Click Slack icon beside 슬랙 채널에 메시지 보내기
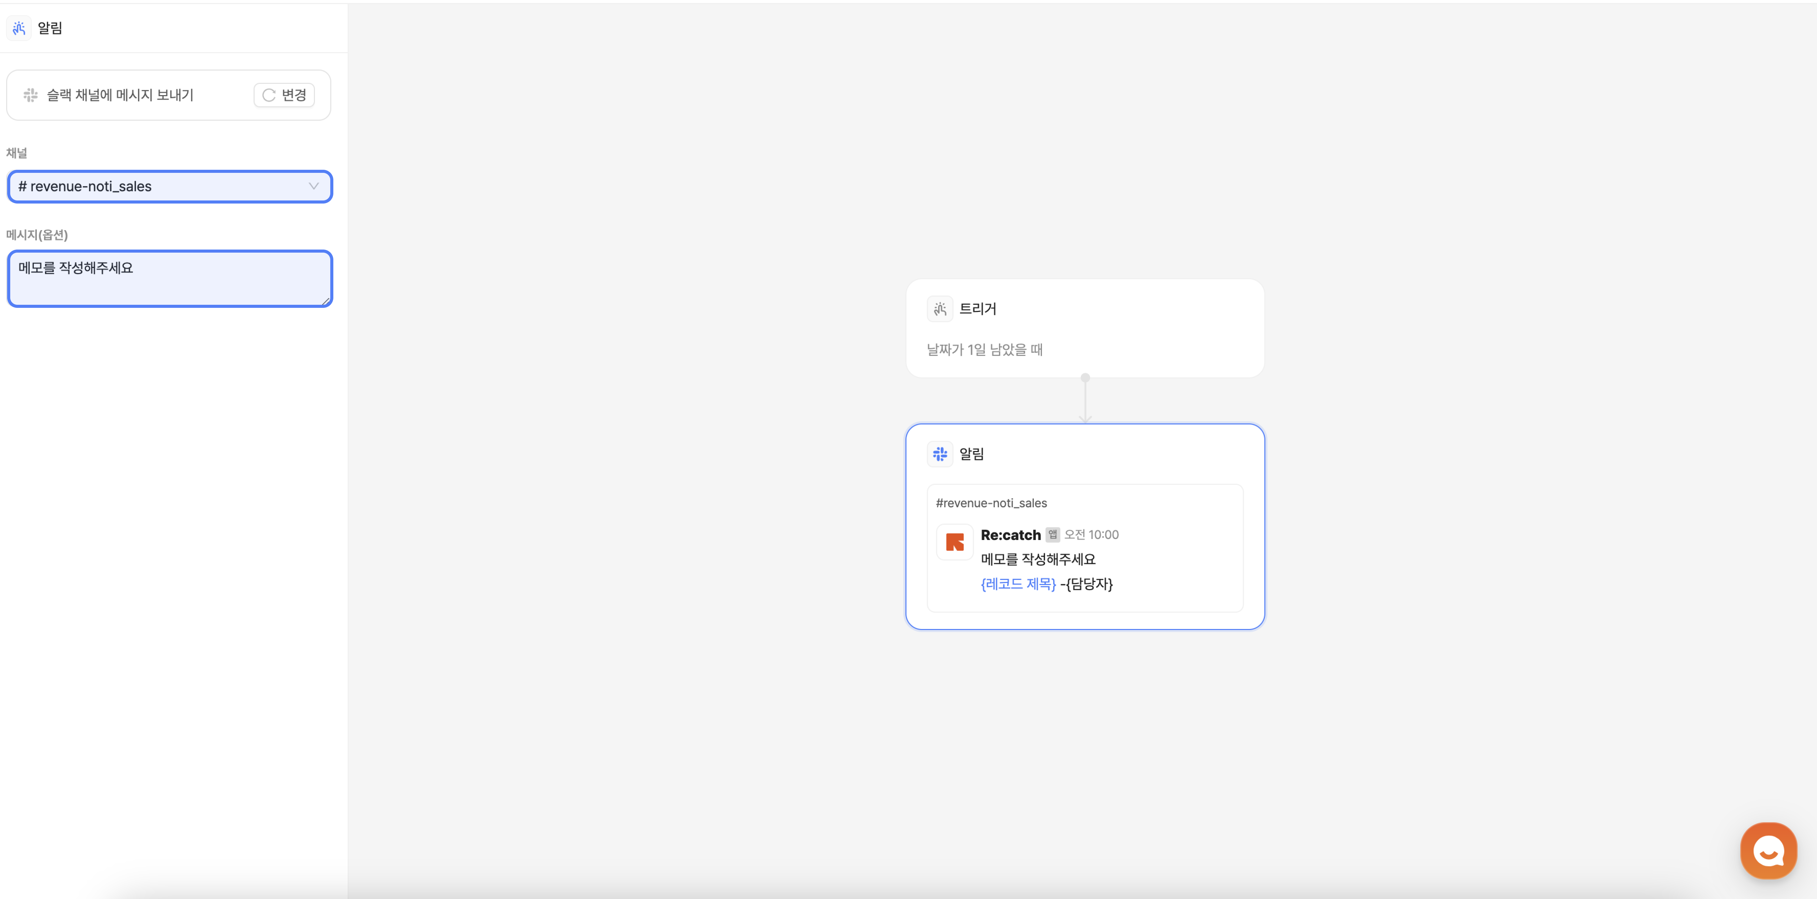The width and height of the screenshot is (1817, 899). pos(30,95)
